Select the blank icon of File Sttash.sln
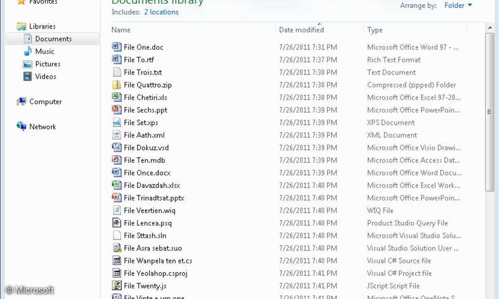Screen dimensions: 499x299 117,235
